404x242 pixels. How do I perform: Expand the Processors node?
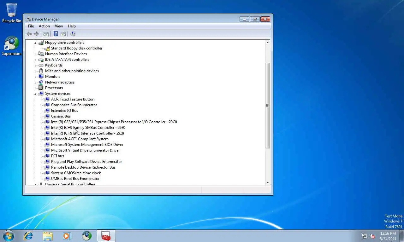click(35, 88)
